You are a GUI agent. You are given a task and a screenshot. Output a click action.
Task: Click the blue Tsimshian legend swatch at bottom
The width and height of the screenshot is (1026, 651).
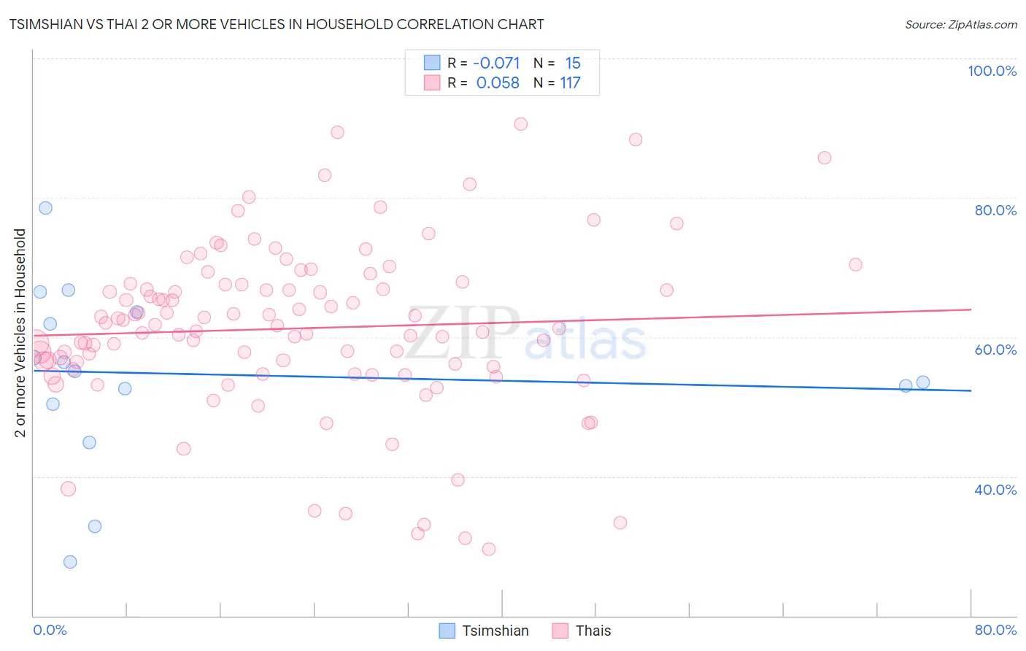click(447, 631)
